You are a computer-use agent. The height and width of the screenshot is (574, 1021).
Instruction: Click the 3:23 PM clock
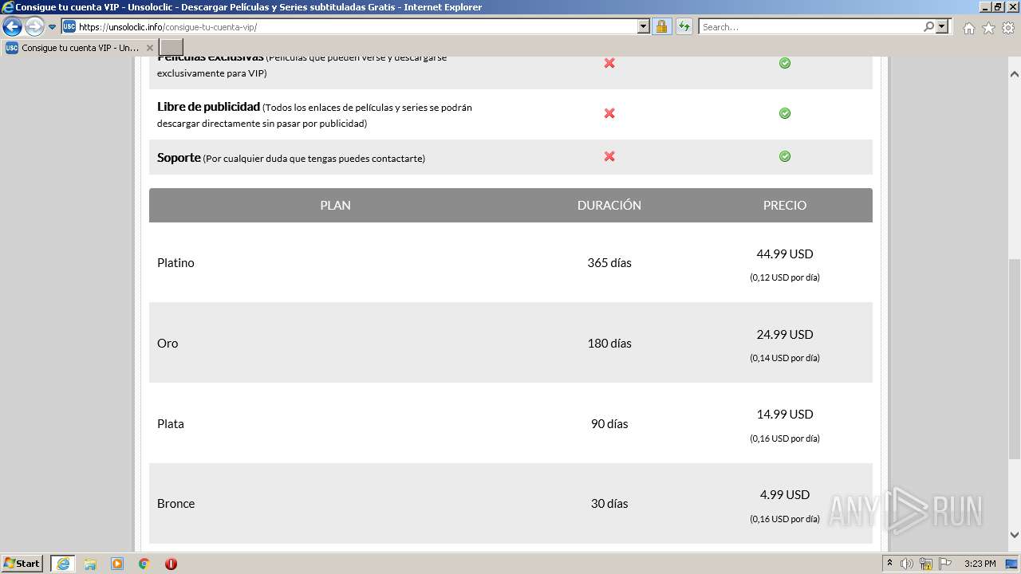point(980,564)
